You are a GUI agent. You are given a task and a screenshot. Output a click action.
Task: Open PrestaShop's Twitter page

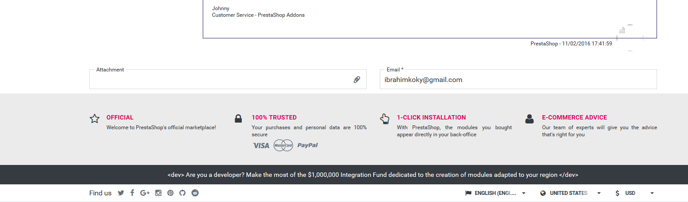pos(121,193)
